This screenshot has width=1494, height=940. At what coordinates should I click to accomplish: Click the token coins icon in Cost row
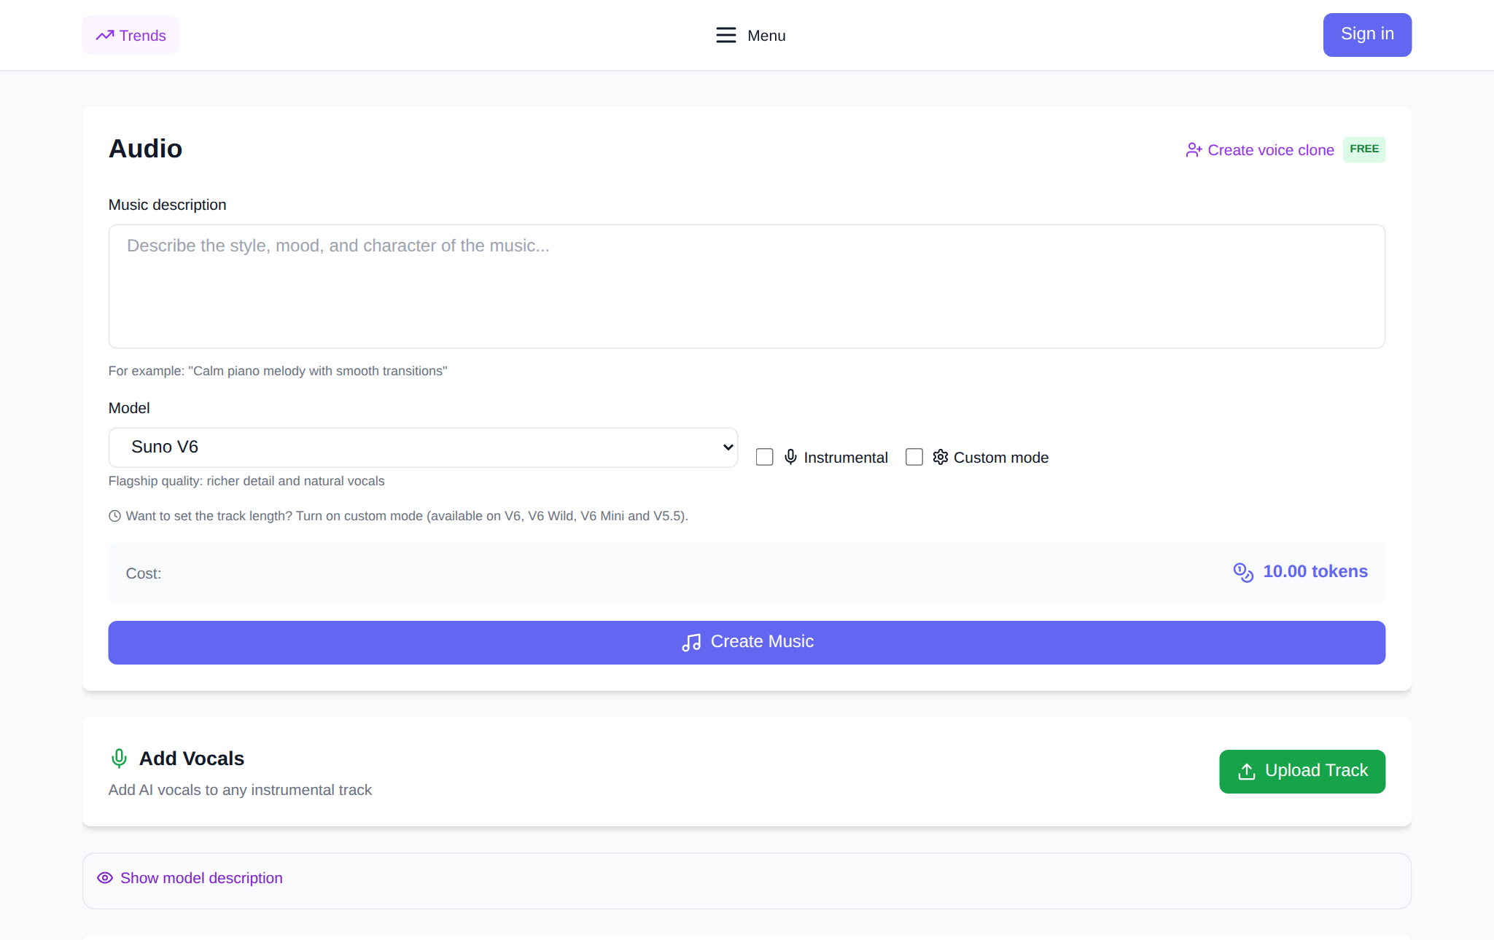[x=1243, y=572]
